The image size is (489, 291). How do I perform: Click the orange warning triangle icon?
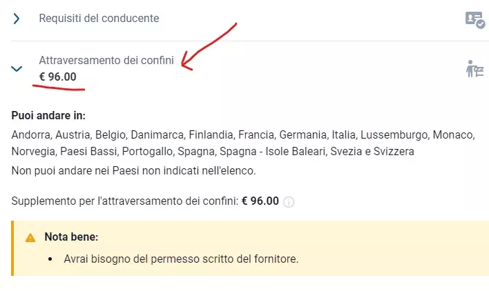[x=30, y=237]
